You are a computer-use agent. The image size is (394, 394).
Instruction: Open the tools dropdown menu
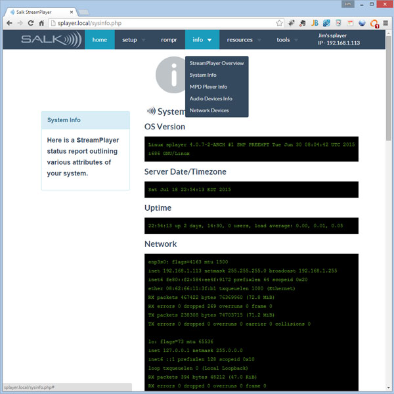tap(287, 39)
